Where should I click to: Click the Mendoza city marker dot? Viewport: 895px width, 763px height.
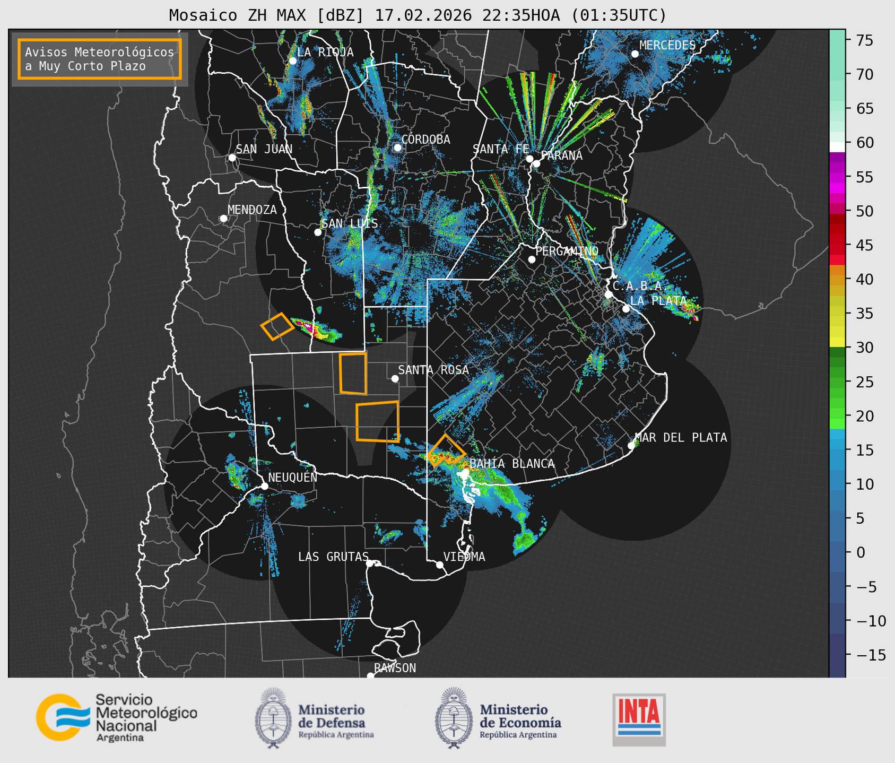point(223,219)
